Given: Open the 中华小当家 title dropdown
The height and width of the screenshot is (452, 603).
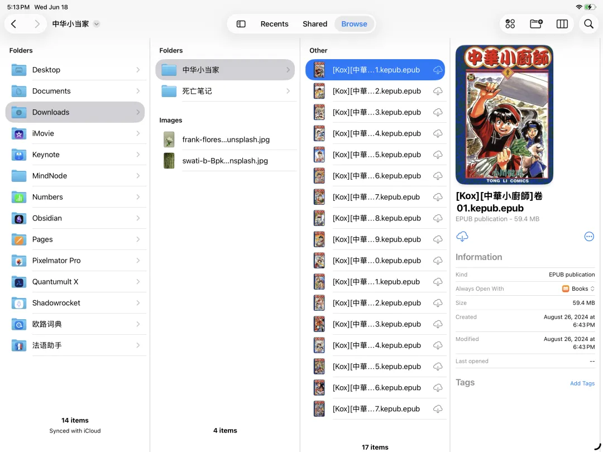Looking at the screenshot, I should pos(97,24).
